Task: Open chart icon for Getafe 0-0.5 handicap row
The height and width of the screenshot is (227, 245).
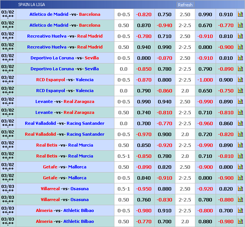Action: (240, 178)
